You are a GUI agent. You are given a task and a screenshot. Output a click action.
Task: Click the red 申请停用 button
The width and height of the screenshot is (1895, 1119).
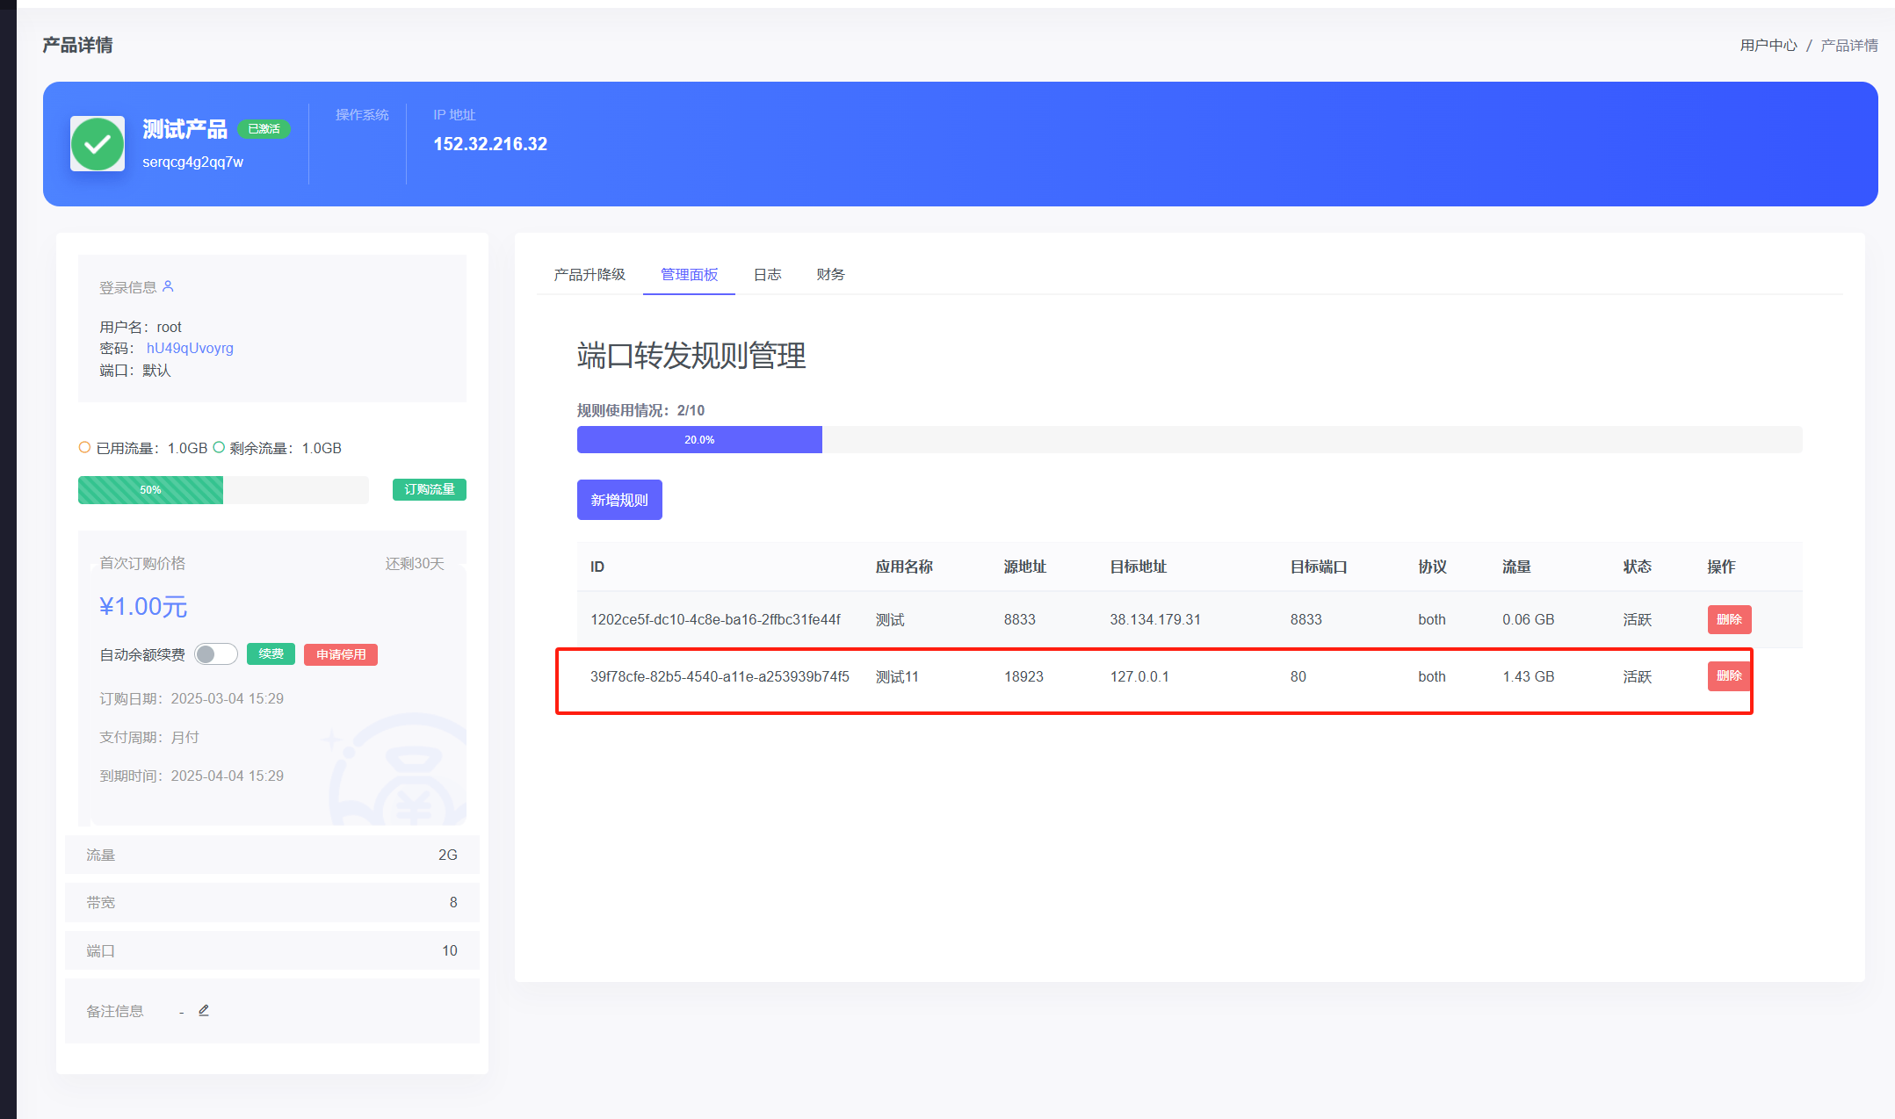coord(341,654)
